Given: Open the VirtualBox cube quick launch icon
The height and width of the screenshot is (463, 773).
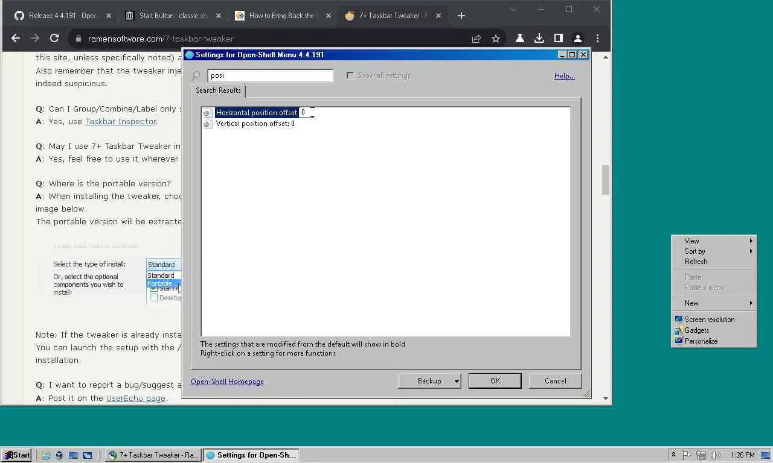Looking at the screenshot, I should pyautogui.click(x=59, y=455).
